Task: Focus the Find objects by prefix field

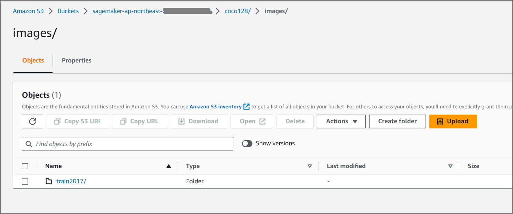Action: [x=128, y=144]
